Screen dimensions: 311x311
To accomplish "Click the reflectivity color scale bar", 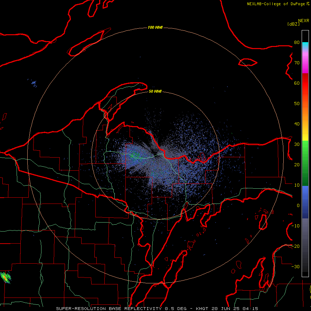I will [x=305, y=153].
